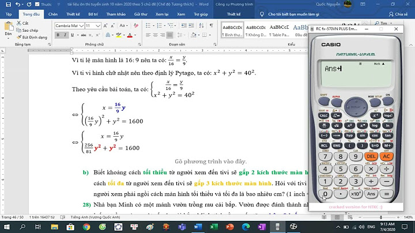The height and width of the screenshot is (233, 415).
Task: Open the highlight color dropdown arrow
Action: (124, 35)
